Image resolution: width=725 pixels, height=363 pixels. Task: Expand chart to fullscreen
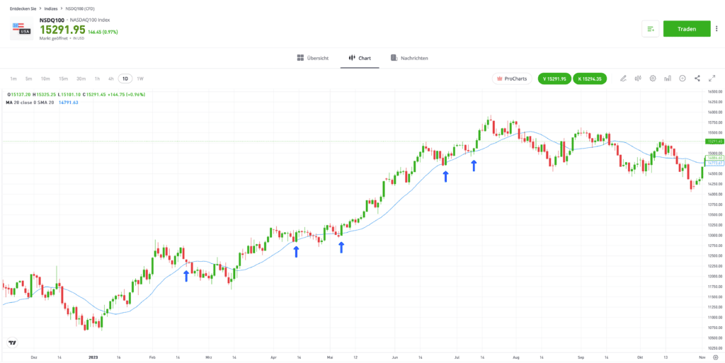point(712,79)
